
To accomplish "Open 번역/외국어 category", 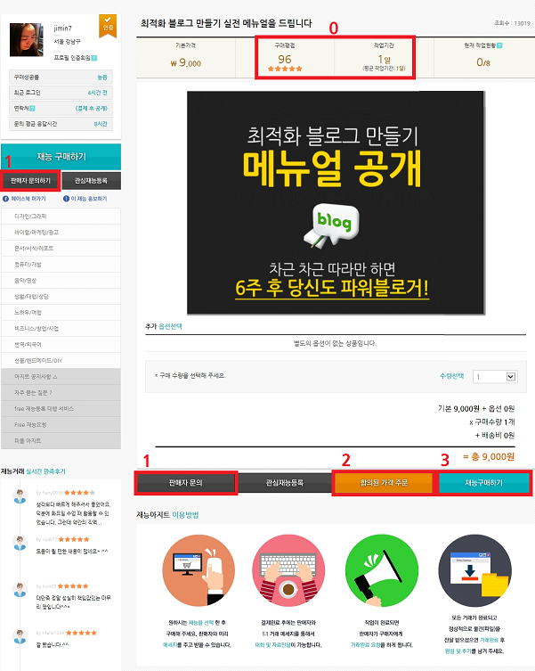I will pyautogui.click(x=61, y=345).
